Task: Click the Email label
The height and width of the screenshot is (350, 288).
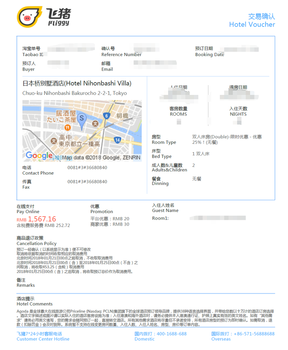Action: (x=107, y=69)
